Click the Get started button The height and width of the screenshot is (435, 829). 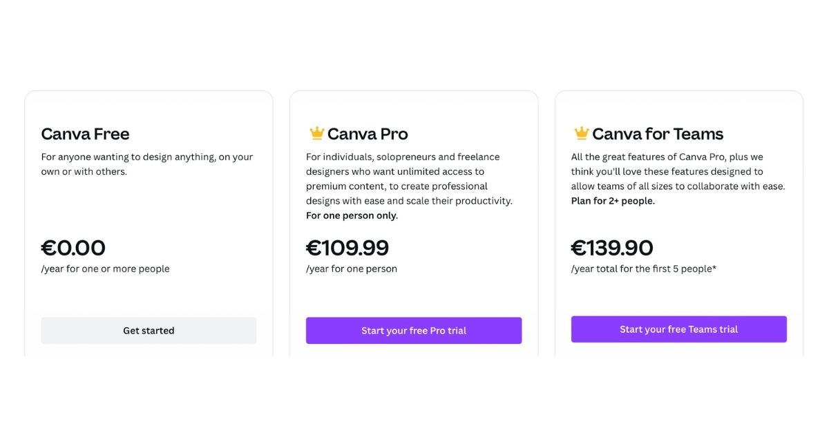point(149,330)
